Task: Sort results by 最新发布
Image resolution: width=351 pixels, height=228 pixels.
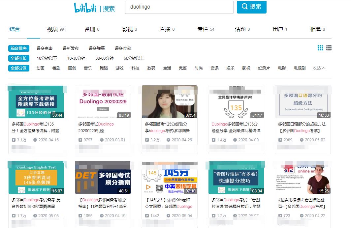Action: pos(71,48)
